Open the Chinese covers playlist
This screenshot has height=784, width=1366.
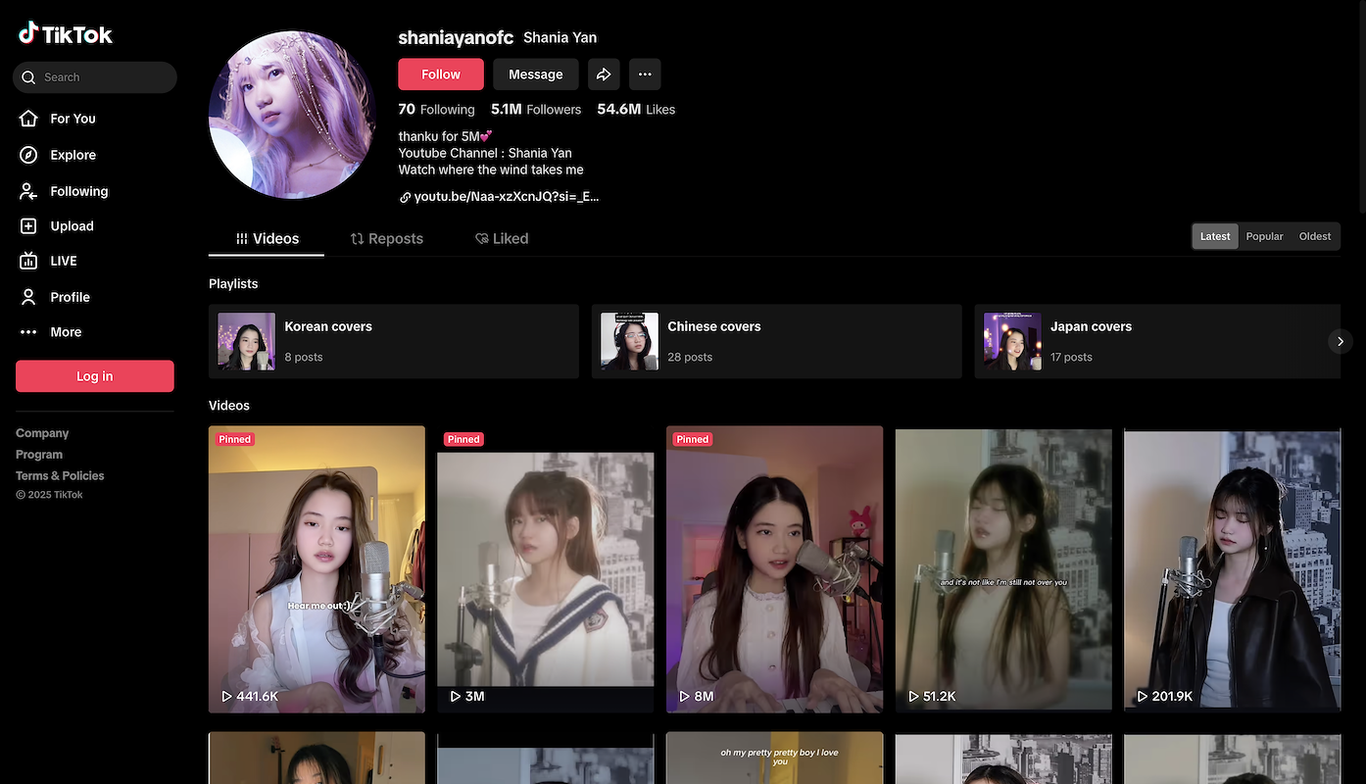(777, 341)
